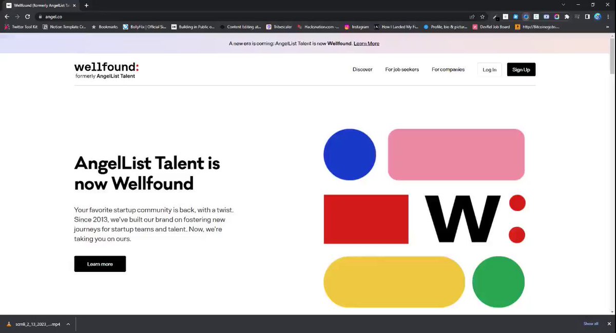This screenshot has width=616, height=333.
Task: Follow the Learn More link in the banner
Action: (367, 44)
